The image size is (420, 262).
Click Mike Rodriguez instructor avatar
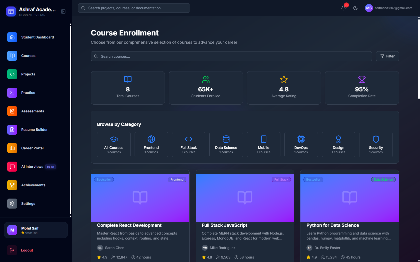(x=205, y=248)
